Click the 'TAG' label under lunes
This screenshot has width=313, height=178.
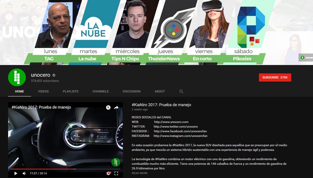pos(49,59)
